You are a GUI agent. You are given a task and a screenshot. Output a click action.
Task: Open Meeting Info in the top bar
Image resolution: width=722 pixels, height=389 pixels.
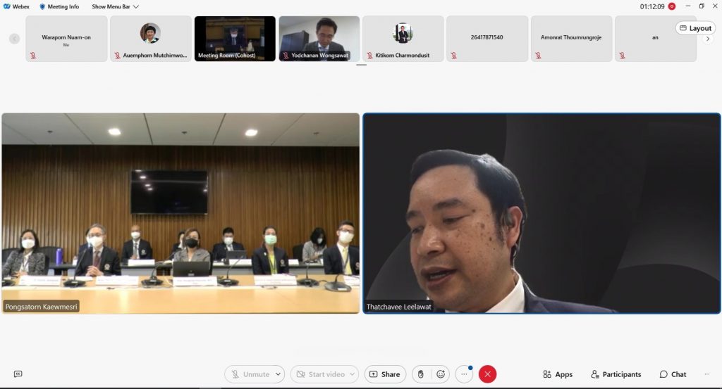pyautogui.click(x=59, y=6)
